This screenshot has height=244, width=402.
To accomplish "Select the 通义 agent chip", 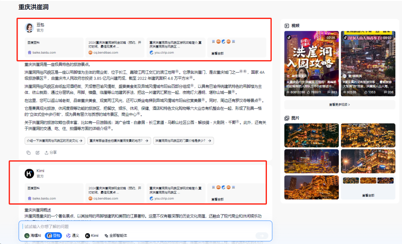I will point(72,235).
